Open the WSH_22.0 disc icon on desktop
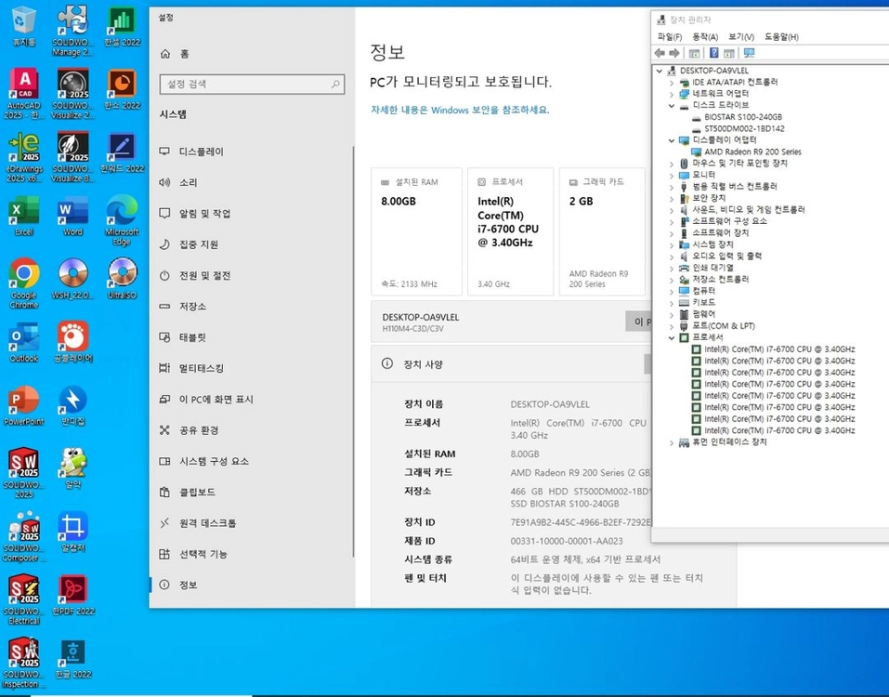889x697 pixels. click(x=72, y=279)
